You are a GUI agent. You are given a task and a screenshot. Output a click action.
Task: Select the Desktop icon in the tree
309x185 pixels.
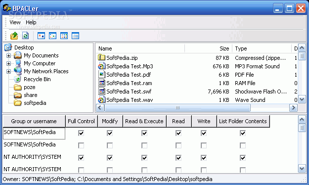tap(8, 47)
